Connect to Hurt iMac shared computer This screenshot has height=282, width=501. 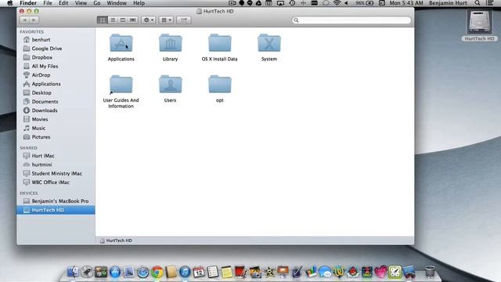click(43, 156)
